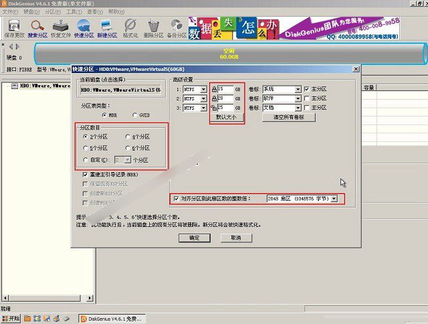Click the 15 GB partition size field
This screenshot has height=324, width=428.
coord(225,89)
